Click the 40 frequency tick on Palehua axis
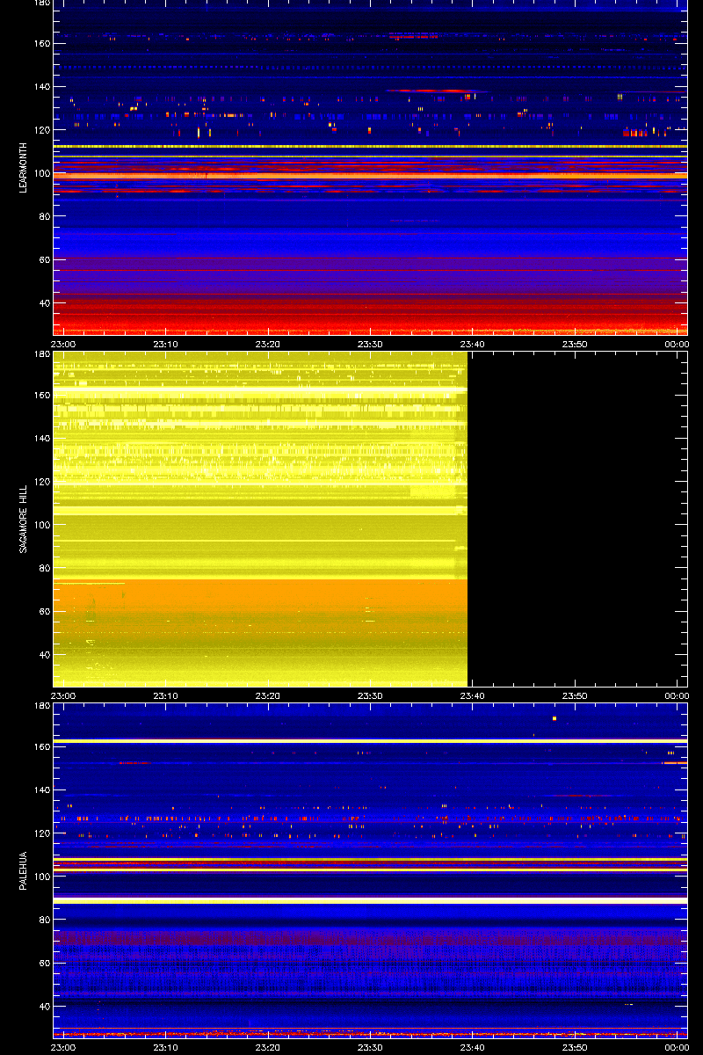Viewport: 703px width, 1055px height. point(43,1006)
